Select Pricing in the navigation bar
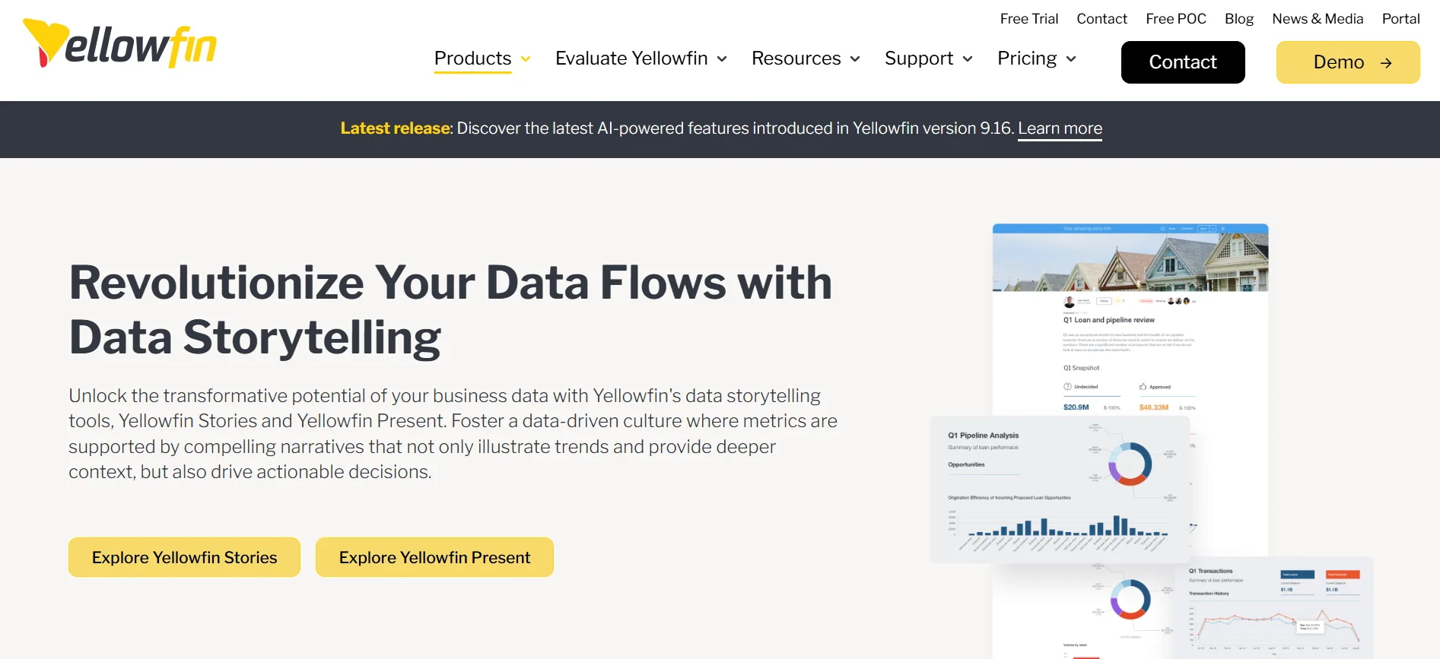The height and width of the screenshot is (659, 1440). point(1027,59)
